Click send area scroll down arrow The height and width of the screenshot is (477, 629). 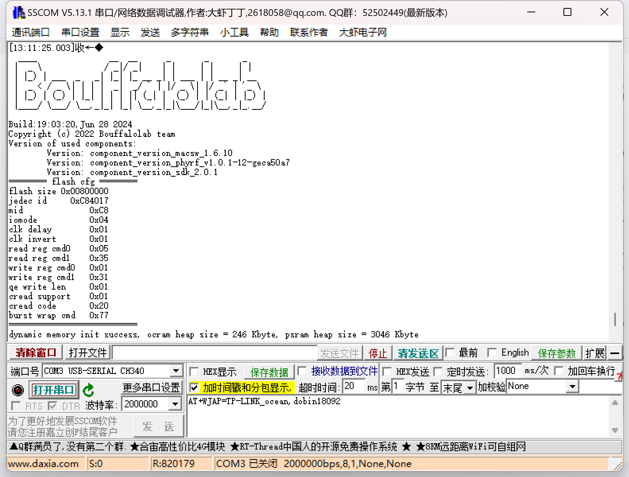click(x=615, y=430)
